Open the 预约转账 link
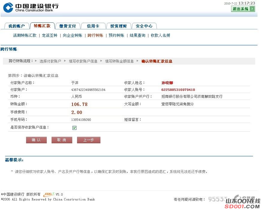Screen dimensions: 262x210 (116, 35)
